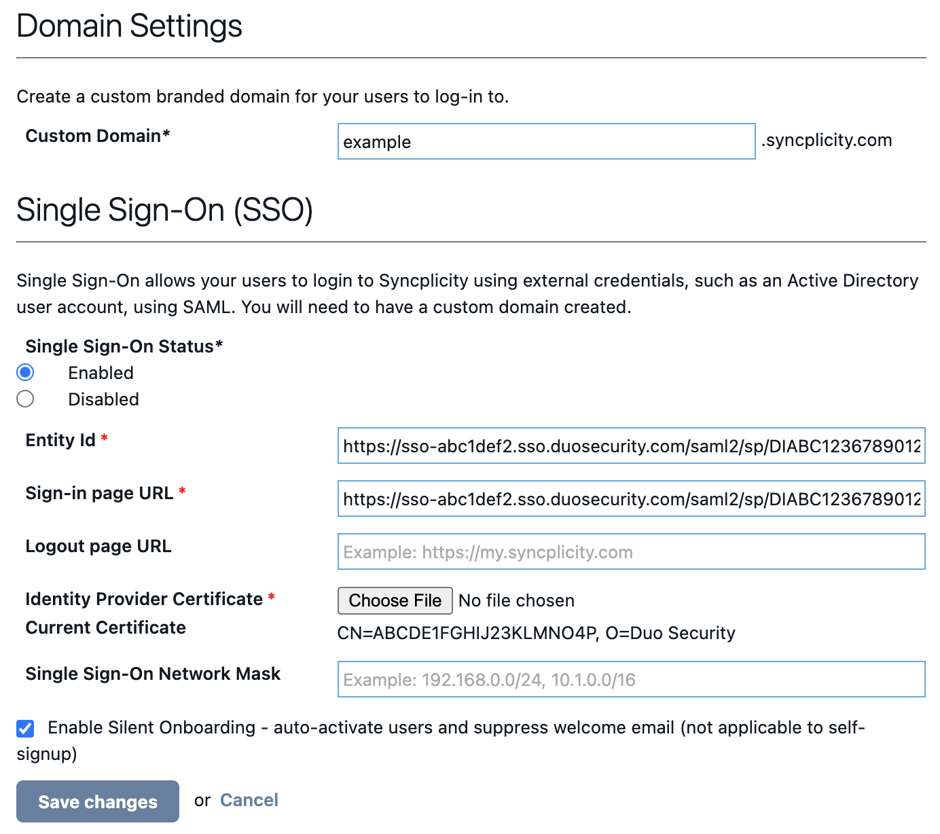Place cursor in Sign-in page URL field

point(630,498)
